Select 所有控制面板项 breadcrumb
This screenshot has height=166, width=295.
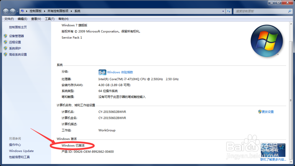[x=58, y=11]
